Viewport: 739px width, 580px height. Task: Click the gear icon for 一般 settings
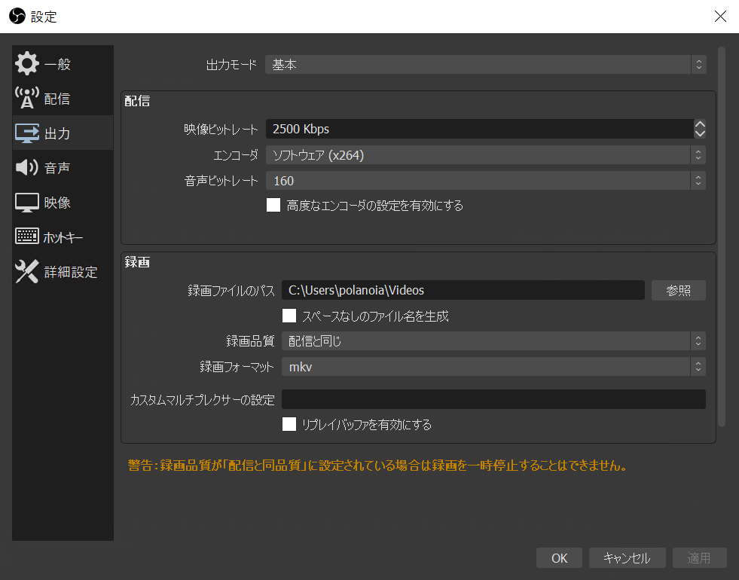click(x=27, y=63)
